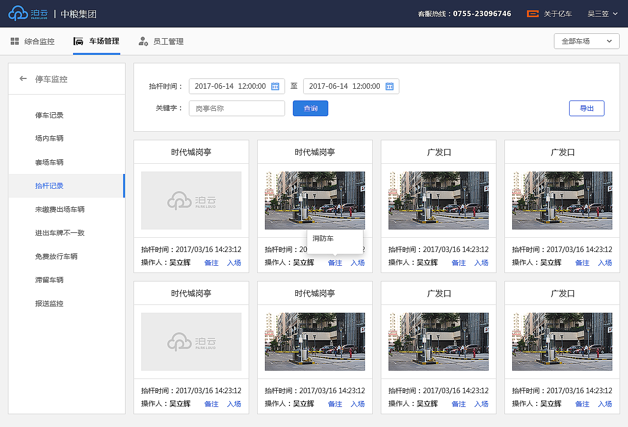Click the 查询 search button

pyautogui.click(x=310, y=108)
